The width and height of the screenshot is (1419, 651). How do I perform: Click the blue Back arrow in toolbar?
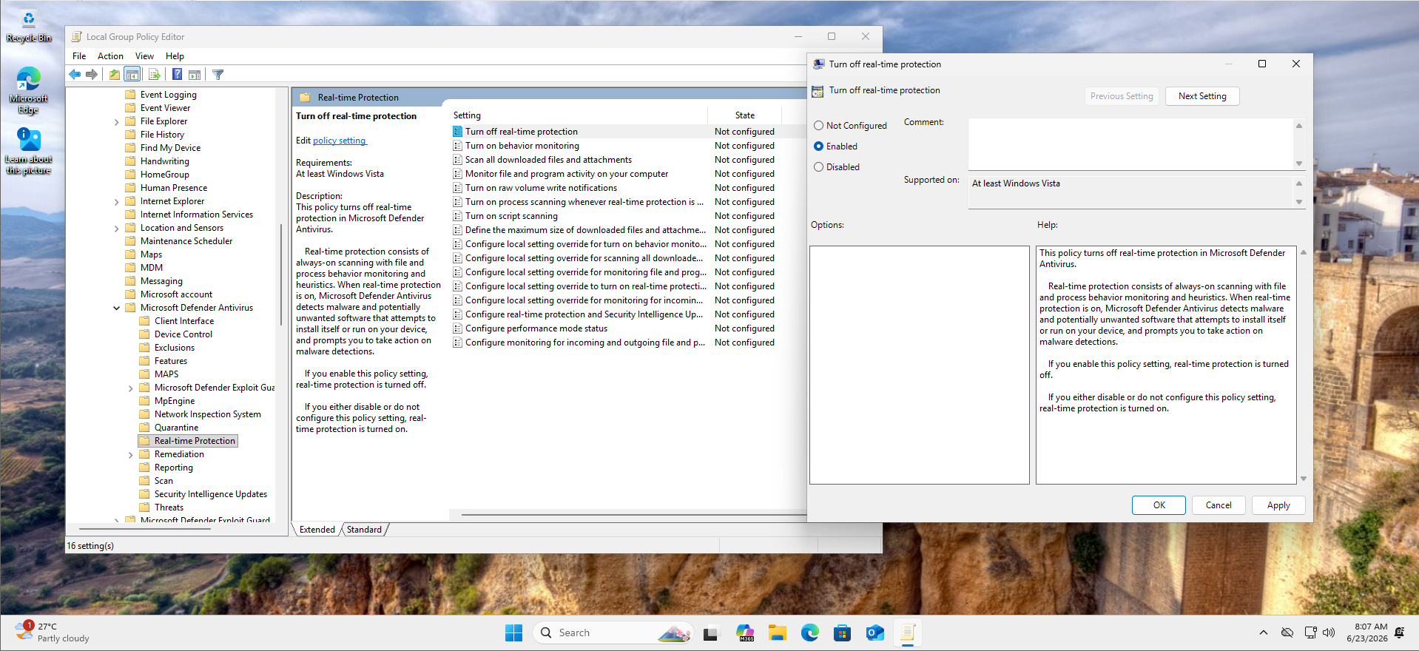click(x=75, y=75)
